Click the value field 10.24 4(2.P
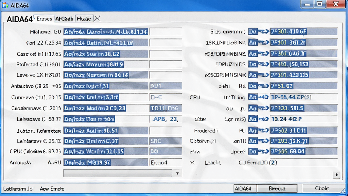348x196 pixels. [x=303, y=119]
